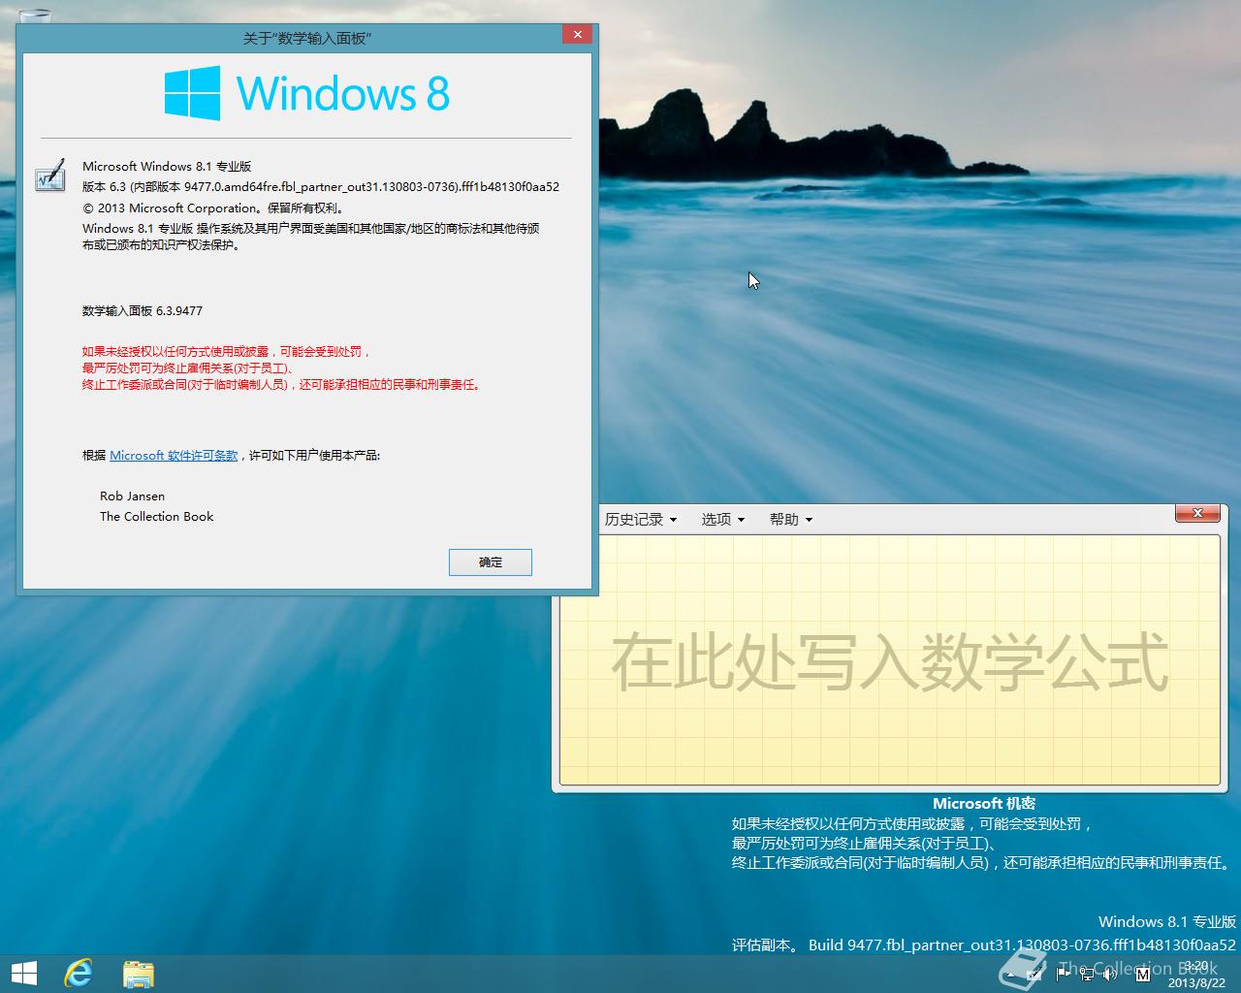Image resolution: width=1241 pixels, height=993 pixels.
Task: Click the Math Input Panel tray icon
Action: [1034, 975]
